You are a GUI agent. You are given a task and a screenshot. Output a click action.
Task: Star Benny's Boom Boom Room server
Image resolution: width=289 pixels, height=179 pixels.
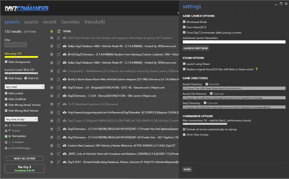coord(52,79)
